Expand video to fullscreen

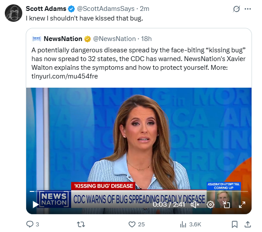point(242,205)
